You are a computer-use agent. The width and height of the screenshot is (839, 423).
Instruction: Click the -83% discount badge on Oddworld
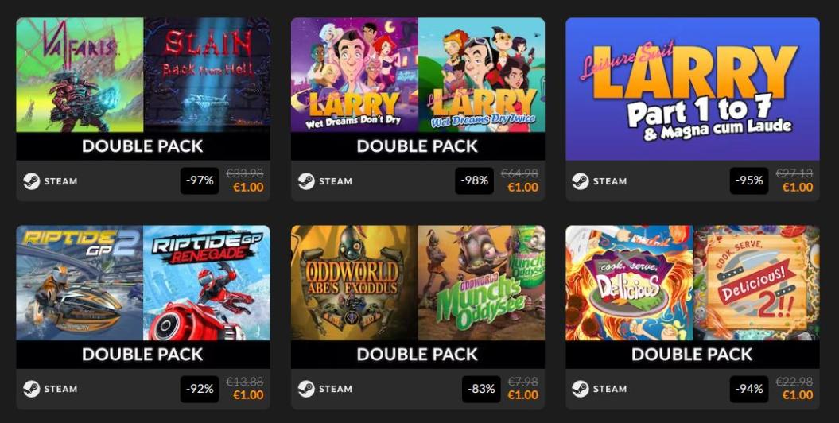click(x=482, y=389)
